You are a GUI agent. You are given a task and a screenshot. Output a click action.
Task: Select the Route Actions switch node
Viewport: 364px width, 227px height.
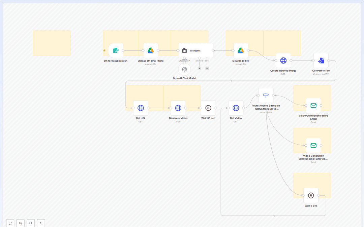click(266, 95)
